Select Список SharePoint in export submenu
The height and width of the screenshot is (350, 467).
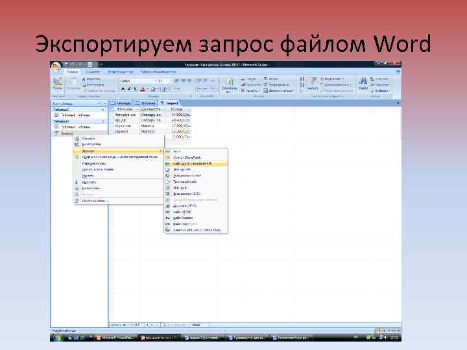[196, 157]
